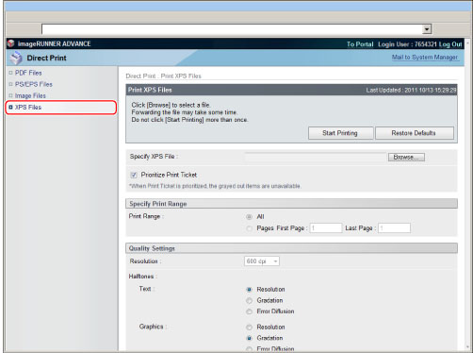Toggle the Prioritize Print Ticket checkbox
The width and height of the screenshot is (473, 353).
(134, 175)
